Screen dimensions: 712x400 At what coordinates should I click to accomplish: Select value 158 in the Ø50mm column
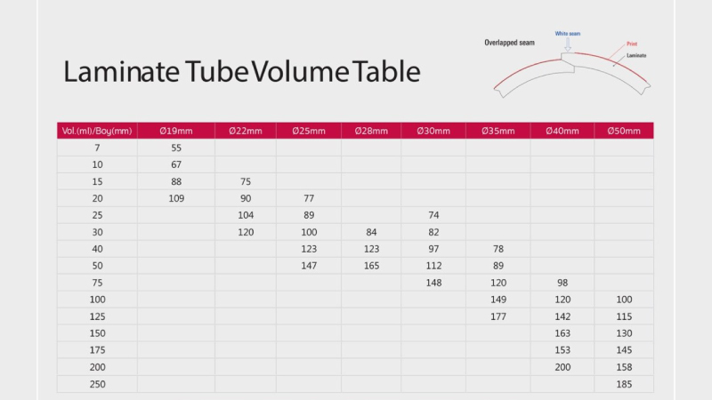(x=624, y=367)
